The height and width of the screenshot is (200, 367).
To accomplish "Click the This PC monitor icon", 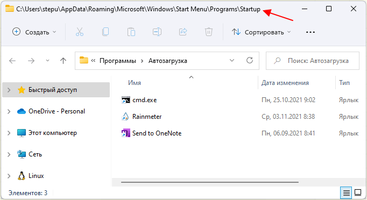I will (22, 133).
